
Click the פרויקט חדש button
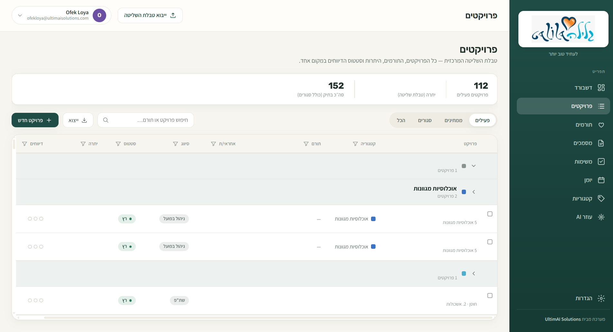tap(35, 120)
